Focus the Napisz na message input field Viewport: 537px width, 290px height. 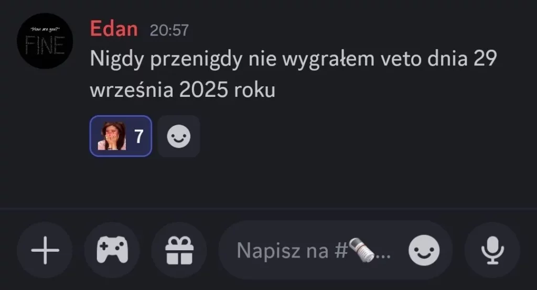(x=336, y=250)
